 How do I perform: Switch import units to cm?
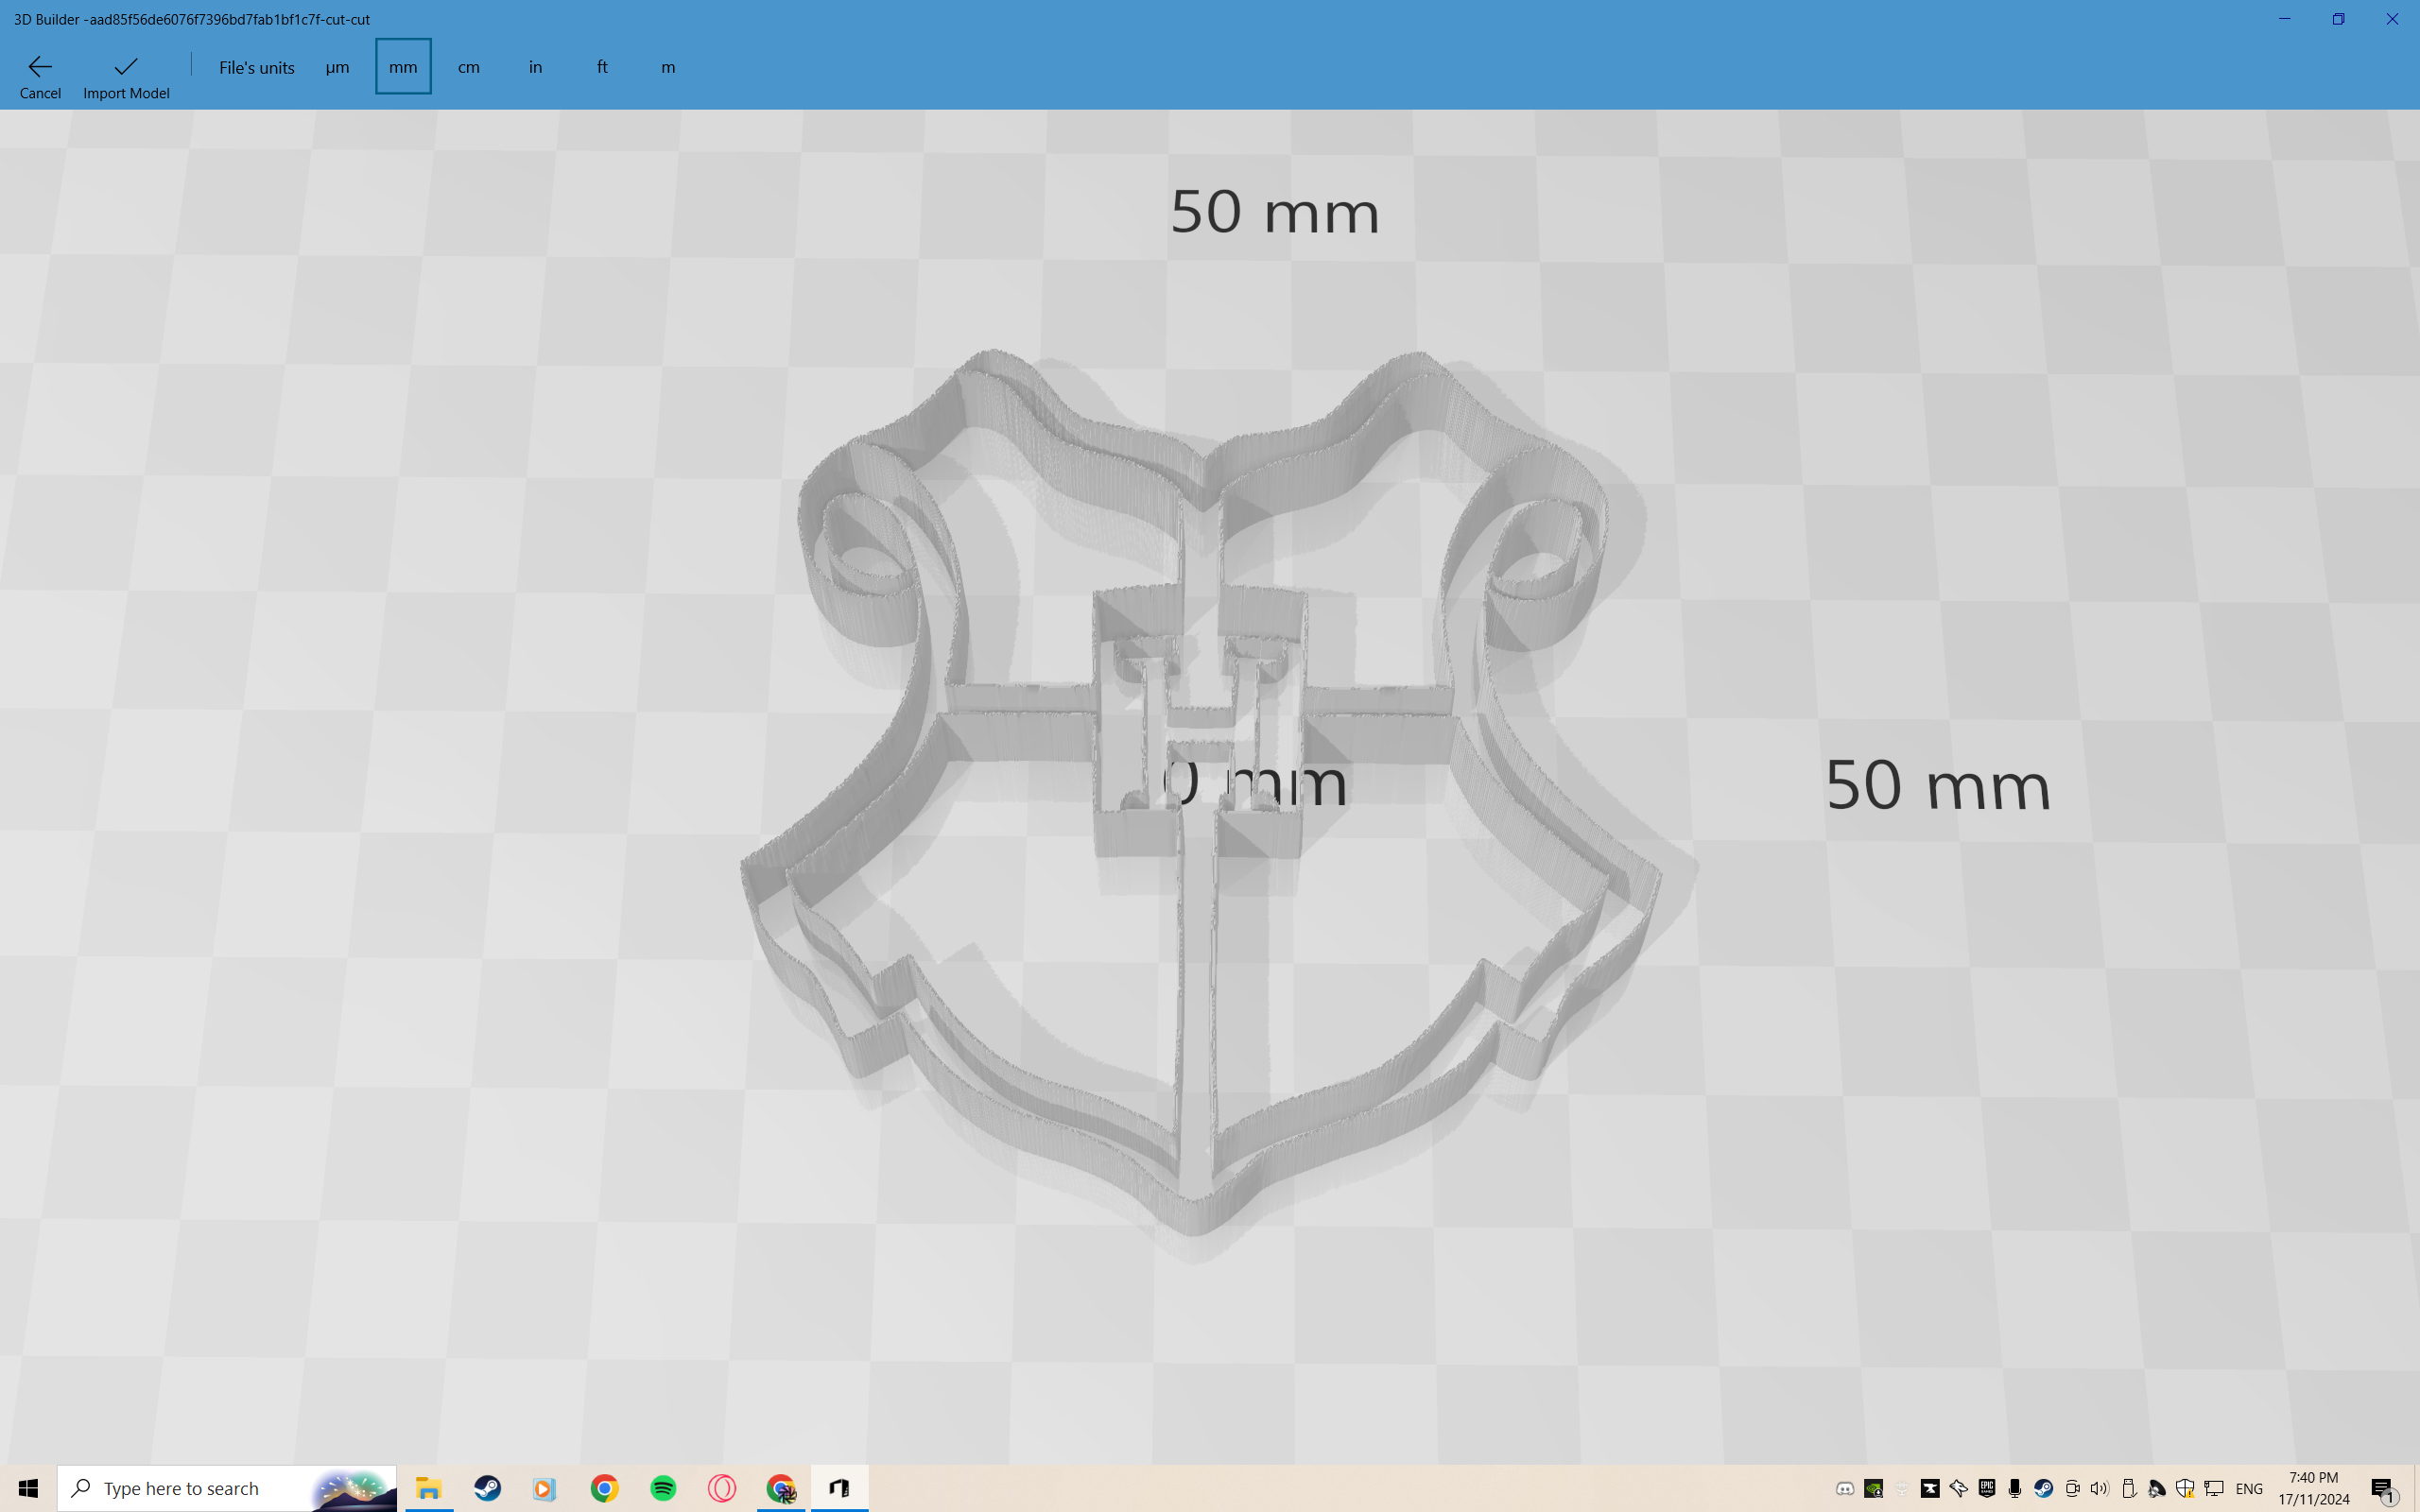pyautogui.click(x=469, y=67)
